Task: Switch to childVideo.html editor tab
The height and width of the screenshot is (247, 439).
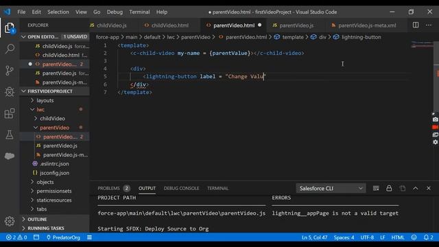Action: pyautogui.click(x=169, y=25)
